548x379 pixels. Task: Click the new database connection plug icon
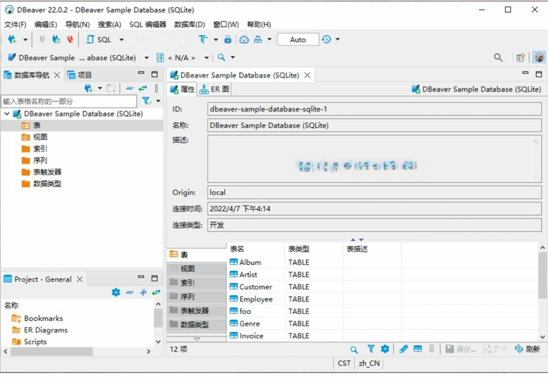[x=12, y=40]
